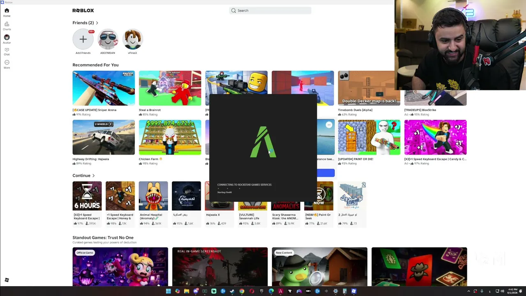Open the Windows Start menu

pos(168,291)
